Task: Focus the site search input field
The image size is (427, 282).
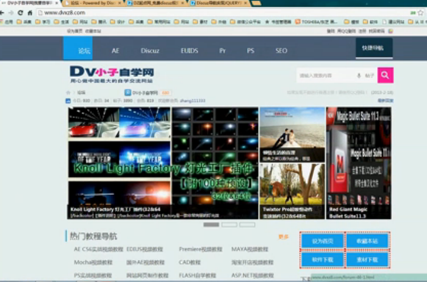Action: pos(325,76)
